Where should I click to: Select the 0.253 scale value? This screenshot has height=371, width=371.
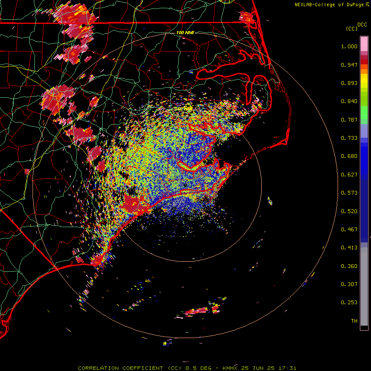pos(349,303)
